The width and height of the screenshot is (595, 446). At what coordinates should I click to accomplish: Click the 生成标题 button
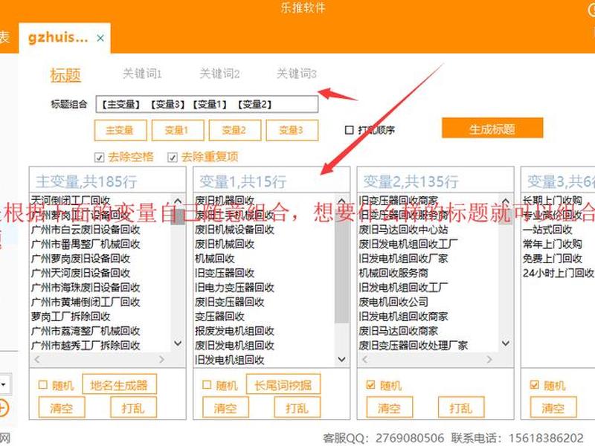click(492, 128)
